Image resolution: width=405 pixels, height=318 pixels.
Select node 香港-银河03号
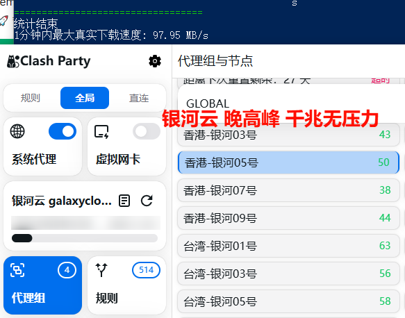pyautogui.click(x=288, y=135)
